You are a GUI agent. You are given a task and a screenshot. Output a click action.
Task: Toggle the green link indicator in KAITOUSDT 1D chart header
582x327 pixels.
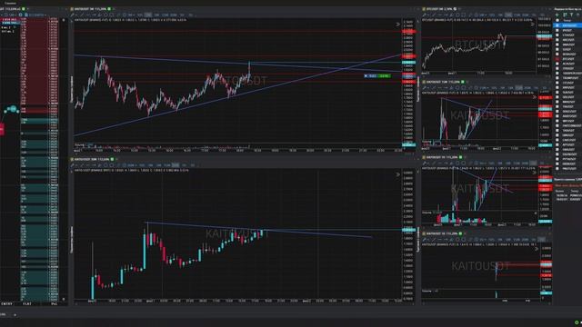click(460, 233)
